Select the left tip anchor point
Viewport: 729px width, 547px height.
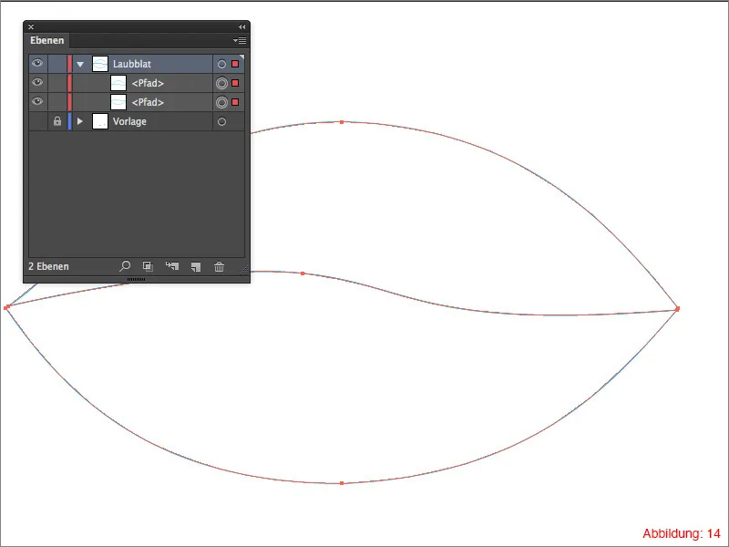point(6,307)
